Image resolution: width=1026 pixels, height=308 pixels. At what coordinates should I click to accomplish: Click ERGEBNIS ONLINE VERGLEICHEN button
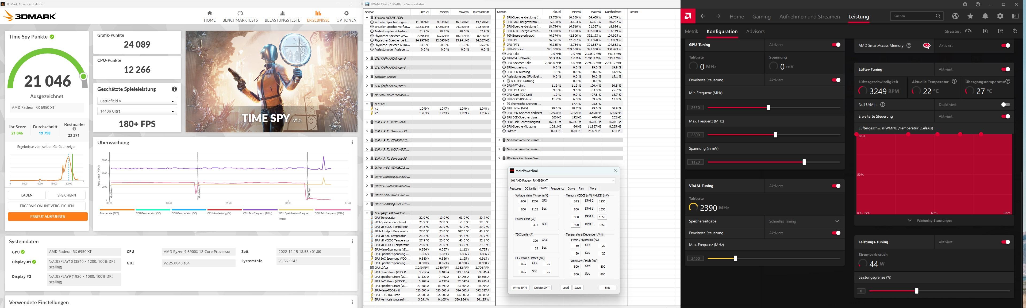(x=47, y=206)
